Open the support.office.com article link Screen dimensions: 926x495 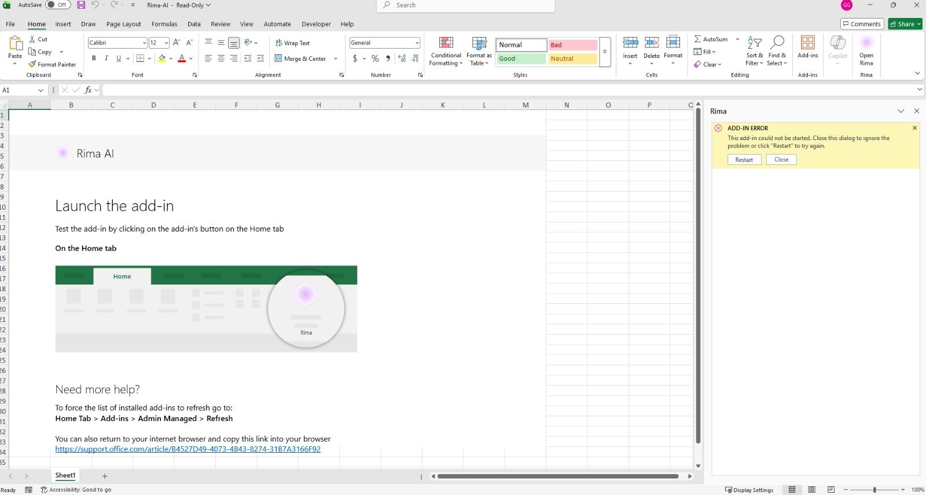pyautogui.click(x=188, y=449)
